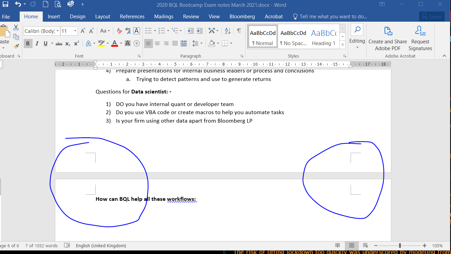Switch to the Insert tab
The width and height of the screenshot is (451, 254).
coord(54,17)
